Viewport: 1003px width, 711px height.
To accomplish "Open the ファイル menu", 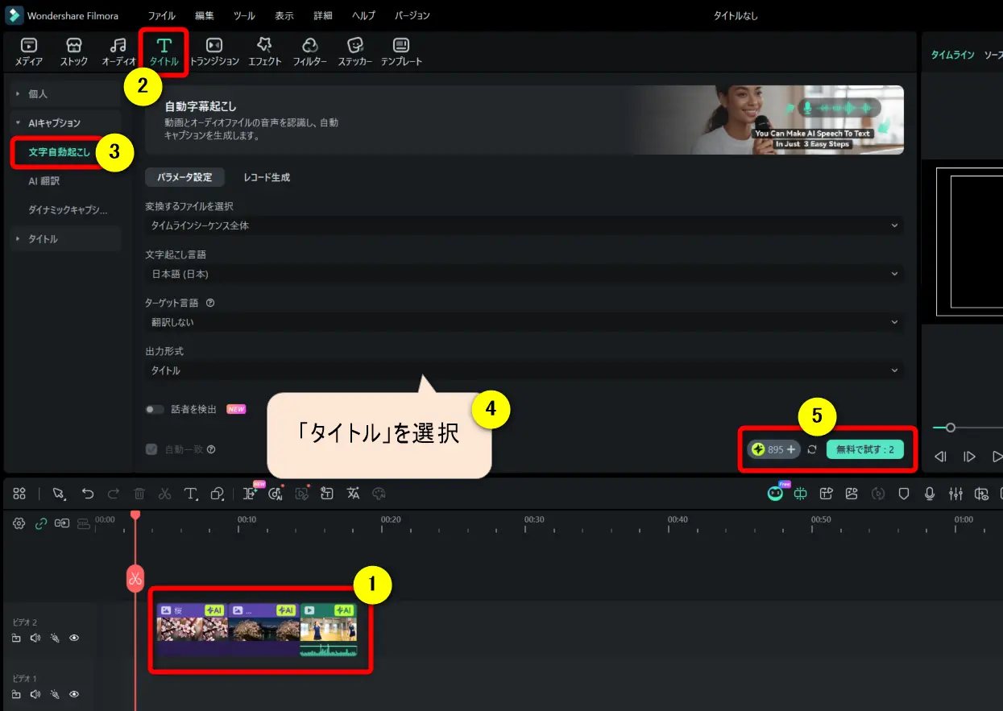I will pyautogui.click(x=161, y=14).
